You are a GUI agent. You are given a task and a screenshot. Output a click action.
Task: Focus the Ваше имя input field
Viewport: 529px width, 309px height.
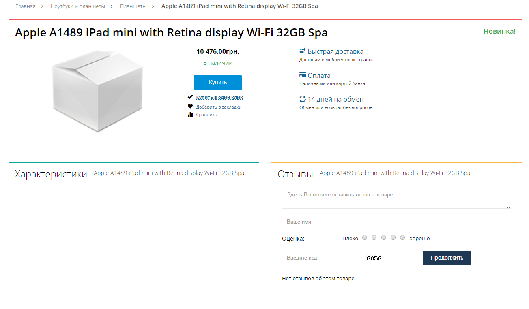coord(396,222)
